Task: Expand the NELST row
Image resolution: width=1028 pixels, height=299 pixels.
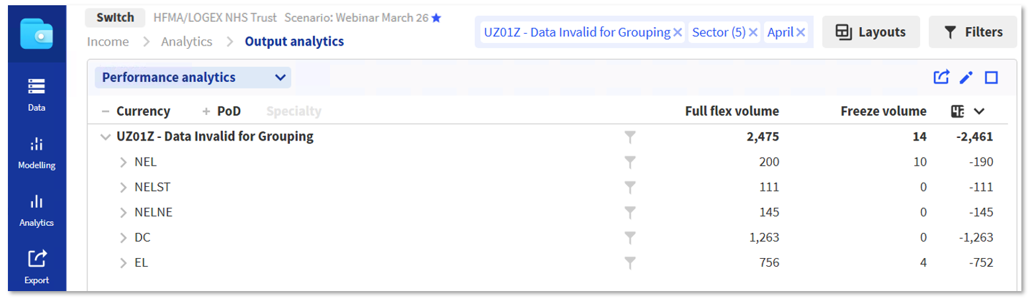Action: click(x=122, y=187)
